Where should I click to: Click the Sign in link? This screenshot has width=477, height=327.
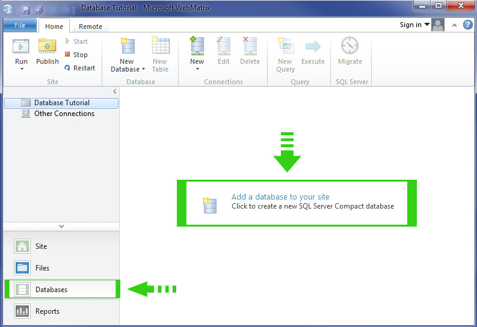(x=410, y=25)
